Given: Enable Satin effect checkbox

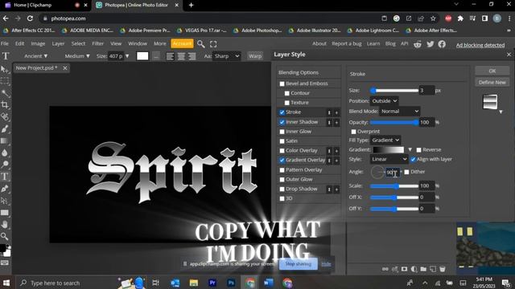Looking at the screenshot, I should click(x=282, y=141).
